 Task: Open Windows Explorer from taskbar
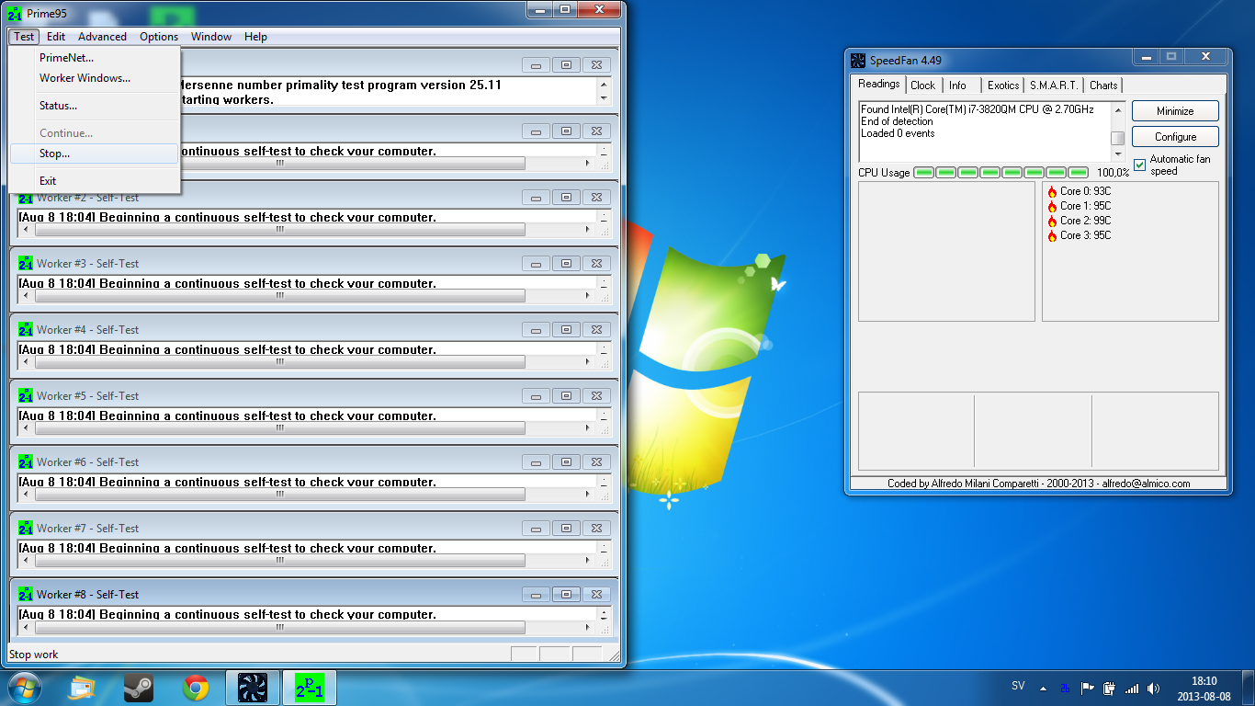(x=83, y=688)
